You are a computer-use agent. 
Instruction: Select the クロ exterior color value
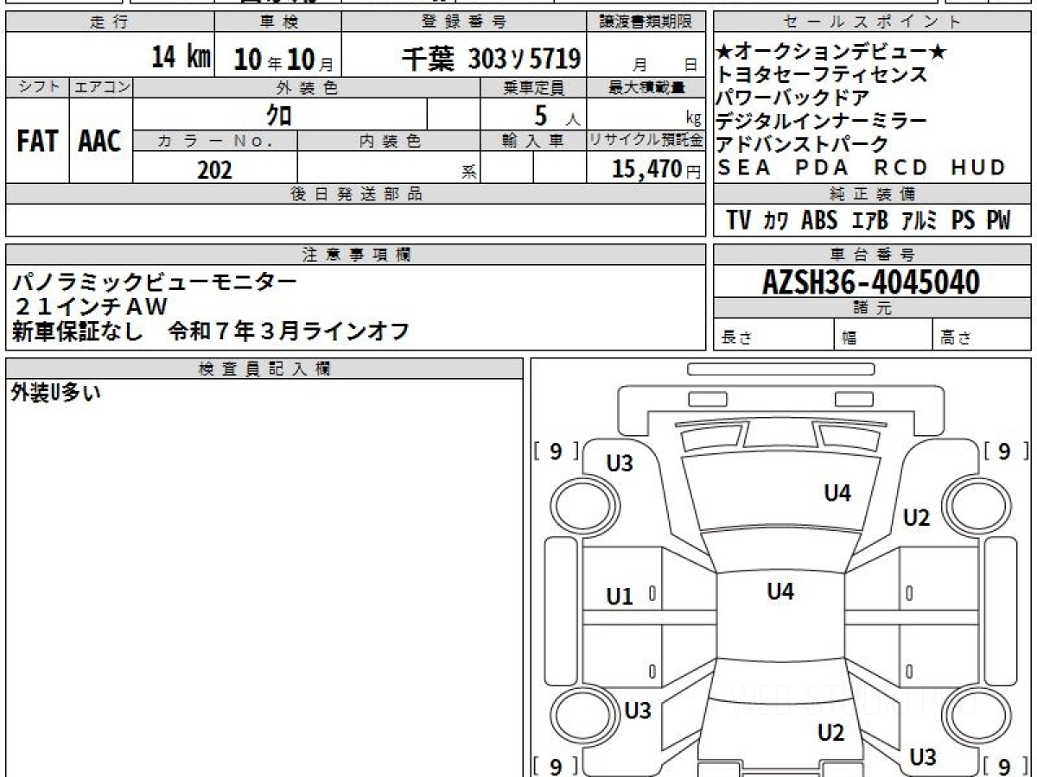[278, 115]
